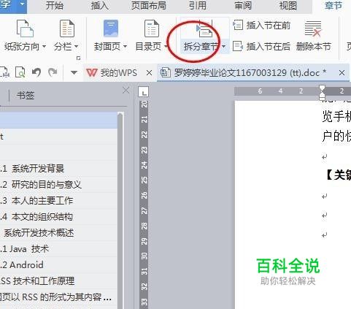
Task: Switch to the 插入 tab
Action: tap(100, 6)
